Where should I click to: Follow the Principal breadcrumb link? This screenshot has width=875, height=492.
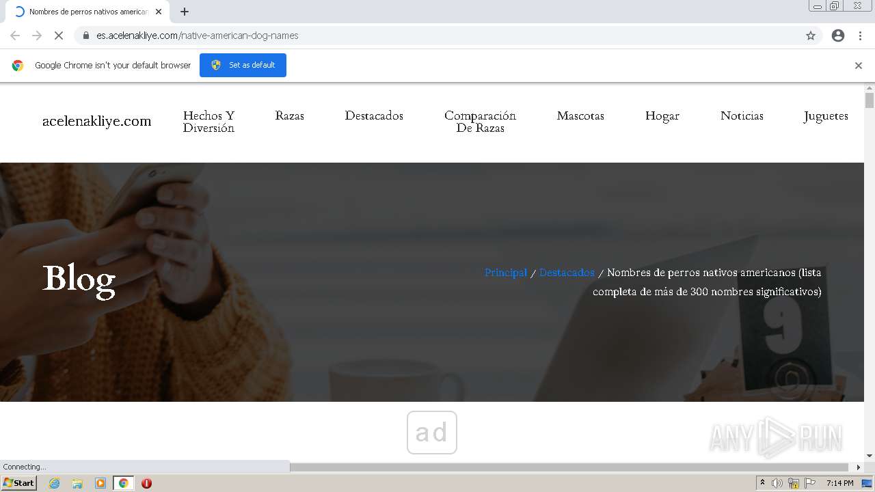pos(506,273)
